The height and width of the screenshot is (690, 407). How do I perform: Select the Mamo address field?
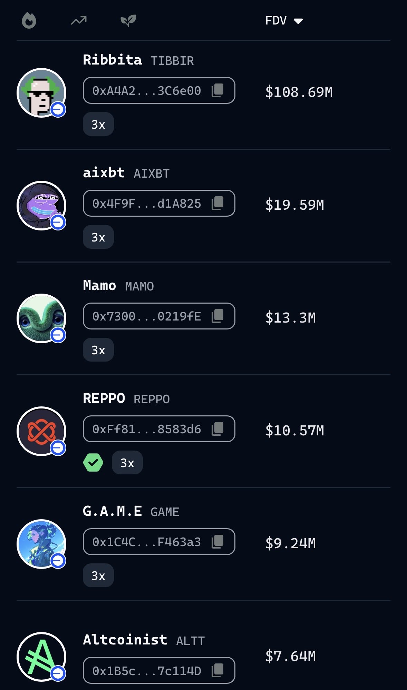click(x=147, y=316)
